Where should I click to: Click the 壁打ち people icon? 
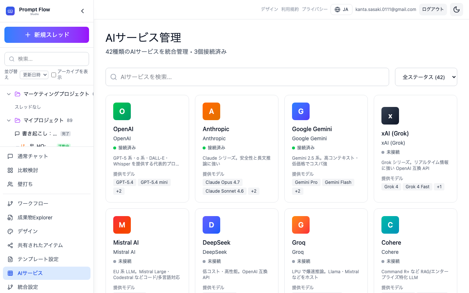click(x=10, y=184)
